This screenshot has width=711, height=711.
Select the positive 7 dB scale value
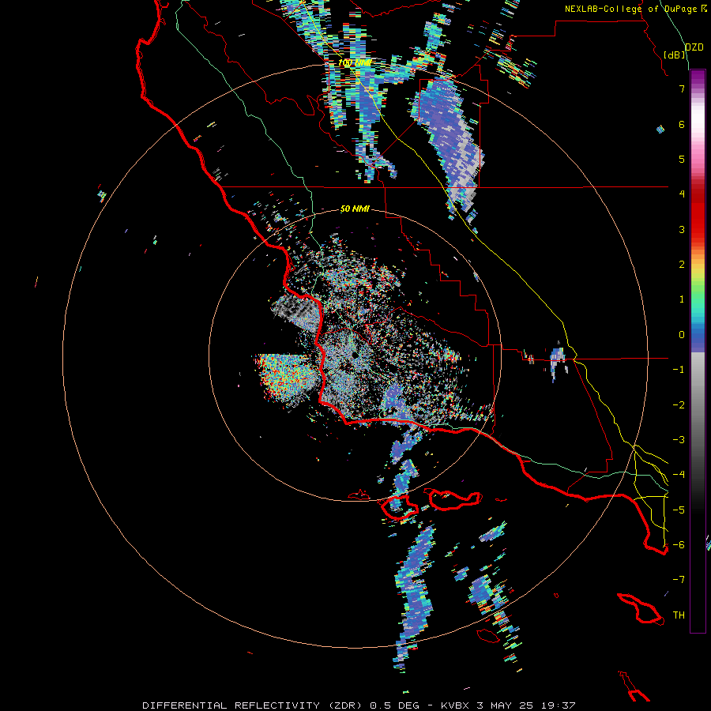point(682,88)
